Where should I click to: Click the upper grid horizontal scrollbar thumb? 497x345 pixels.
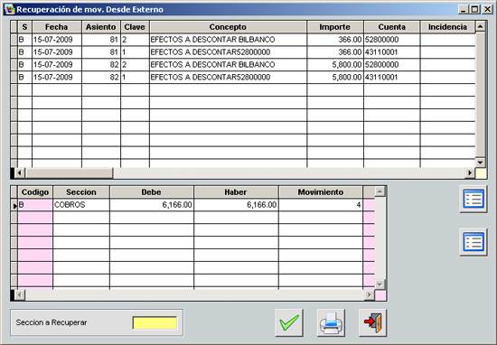point(69,173)
